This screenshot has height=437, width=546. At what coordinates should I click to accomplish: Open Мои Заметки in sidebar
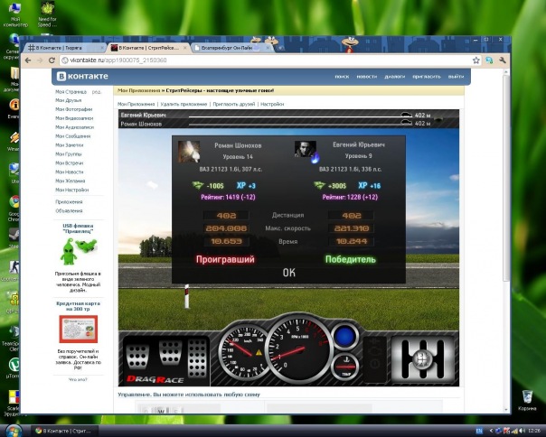[70, 145]
